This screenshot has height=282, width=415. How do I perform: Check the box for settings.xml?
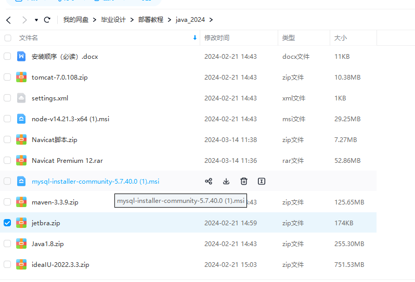7,98
